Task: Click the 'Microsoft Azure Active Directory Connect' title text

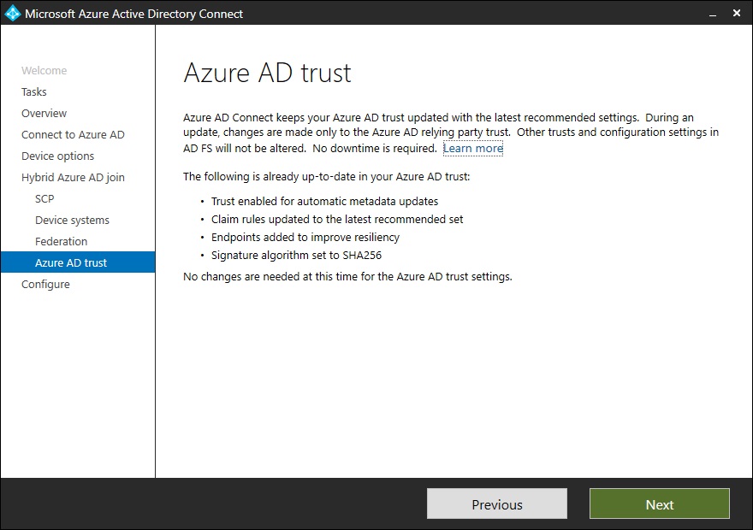Action: point(134,14)
